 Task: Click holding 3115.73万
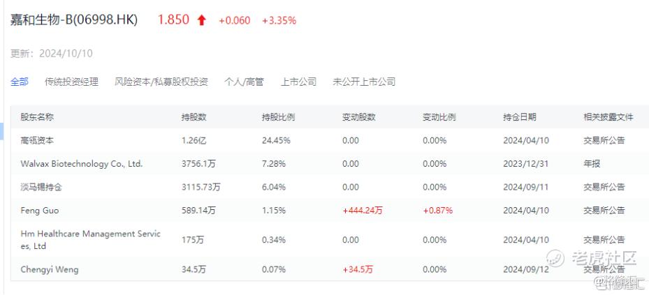click(200, 187)
